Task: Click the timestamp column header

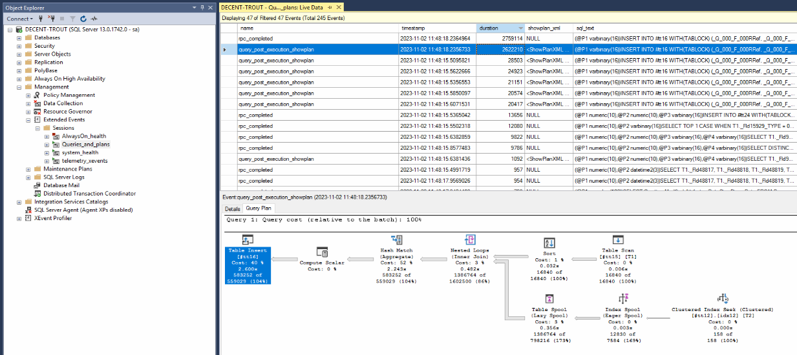Action: pos(437,28)
